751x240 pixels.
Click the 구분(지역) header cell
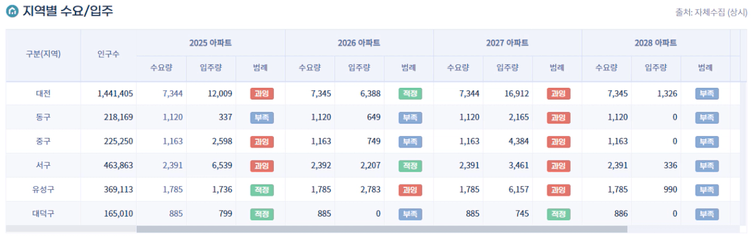point(43,54)
